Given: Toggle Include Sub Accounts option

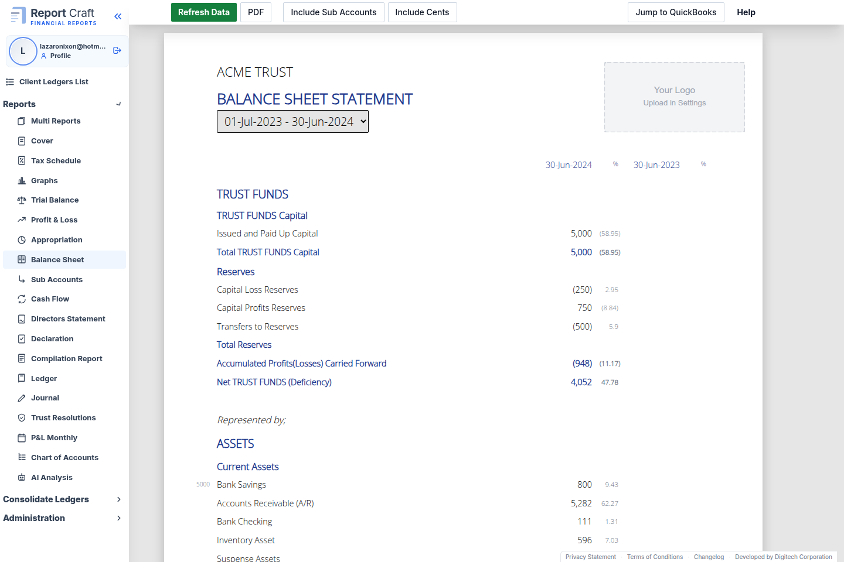Looking at the screenshot, I should point(333,12).
